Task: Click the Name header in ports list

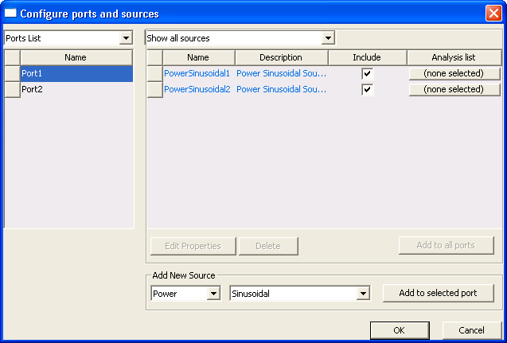Action: coord(76,57)
